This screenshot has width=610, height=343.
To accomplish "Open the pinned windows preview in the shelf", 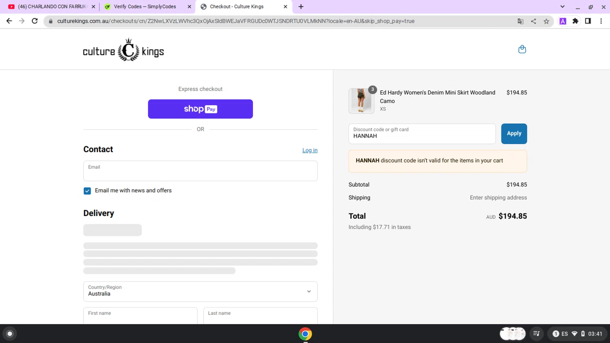I will 512,334.
